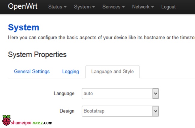Click the Design dropdown arrow button

click(155, 111)
